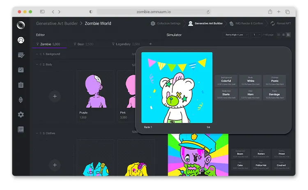Viewport: 308px width, 190px height.
Task: Click the filter icon on Zombie tab
Action: [37, 44]
